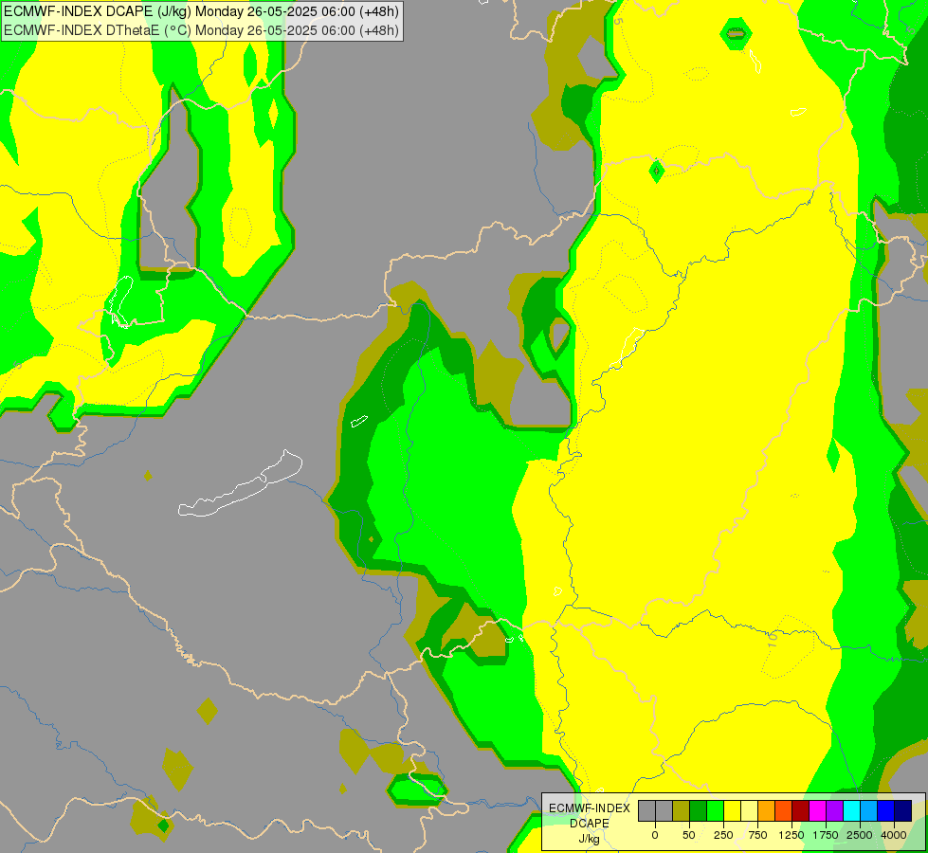Select the purple legend swatch

[x=834, y=810]
